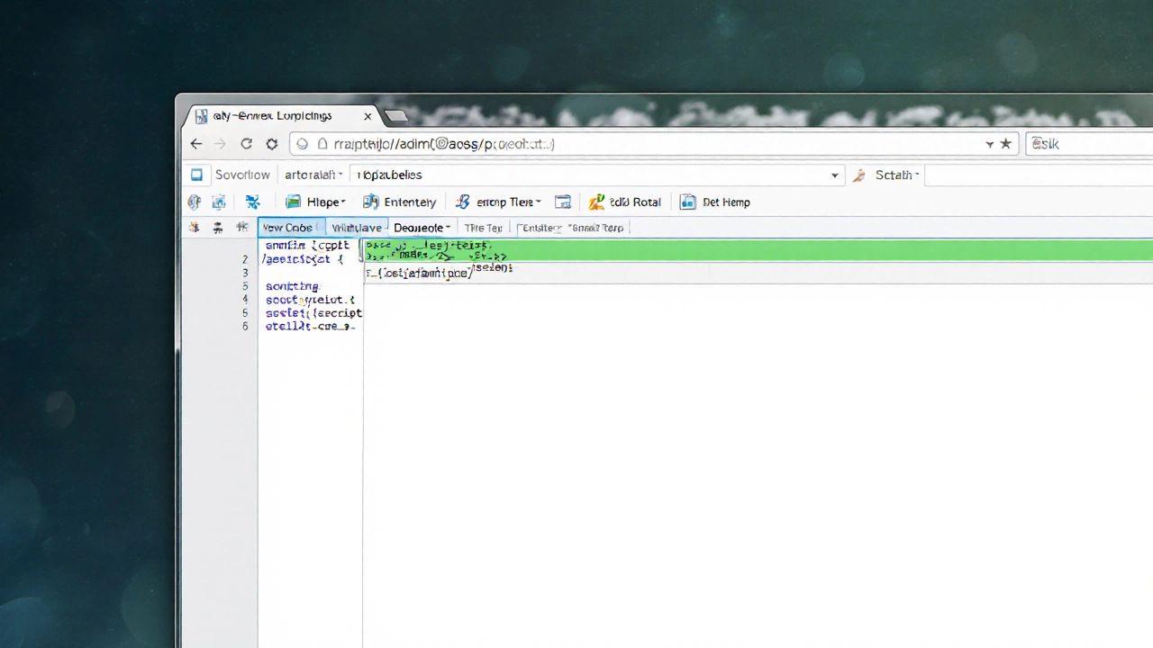Click the Ententely toolbar button
This screenshot has width=1153, height=648.
(x=399, y=202)
